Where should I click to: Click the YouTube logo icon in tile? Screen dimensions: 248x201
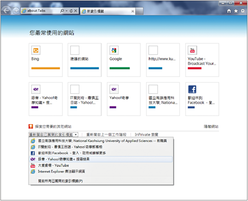[x=192, y=51]
